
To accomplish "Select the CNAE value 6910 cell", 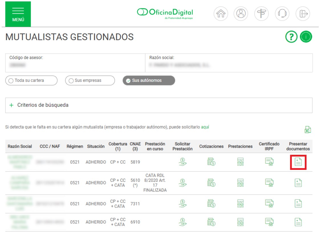I will pyautogui.click(x=135, y=222).
